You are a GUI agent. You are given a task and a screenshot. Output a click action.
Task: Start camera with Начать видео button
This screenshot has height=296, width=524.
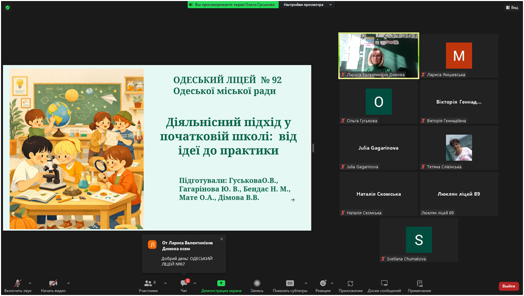point(53,284)
